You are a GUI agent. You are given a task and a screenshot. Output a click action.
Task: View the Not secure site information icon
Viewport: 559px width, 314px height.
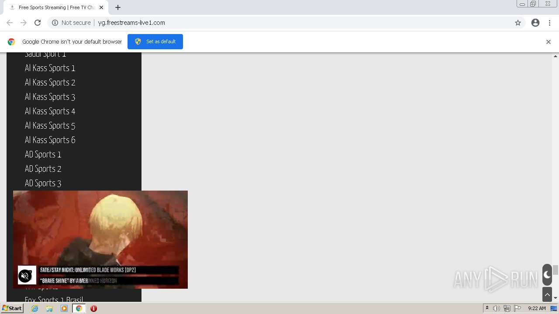pyautogui.click(x=55, y=23)
